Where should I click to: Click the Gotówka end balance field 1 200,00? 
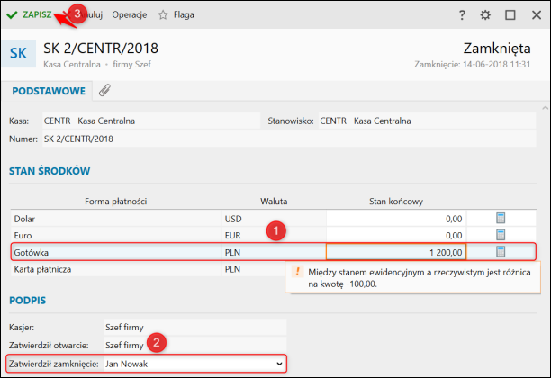(395, 252)
